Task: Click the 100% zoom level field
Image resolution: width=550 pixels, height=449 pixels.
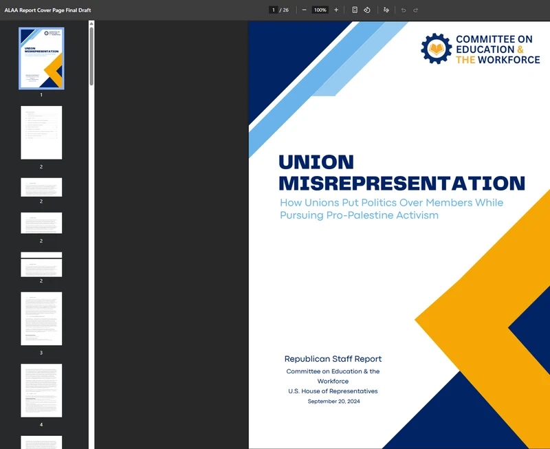Action: click(320, 10)
